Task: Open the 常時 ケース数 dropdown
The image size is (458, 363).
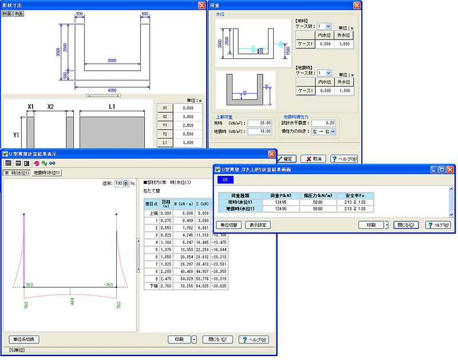Action: [328, 26]
